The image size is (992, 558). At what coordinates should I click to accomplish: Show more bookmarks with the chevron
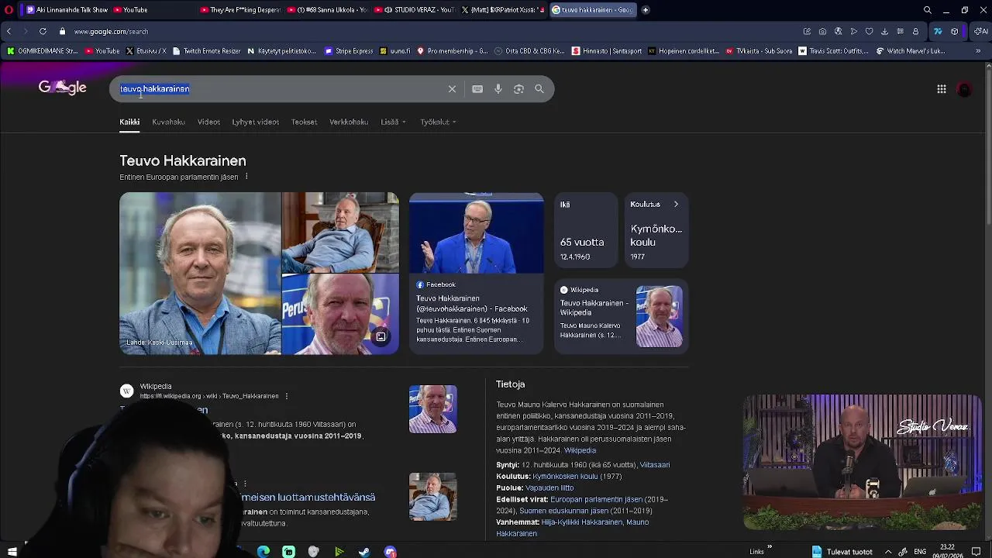pyautogui.click(x=979, y=51)
